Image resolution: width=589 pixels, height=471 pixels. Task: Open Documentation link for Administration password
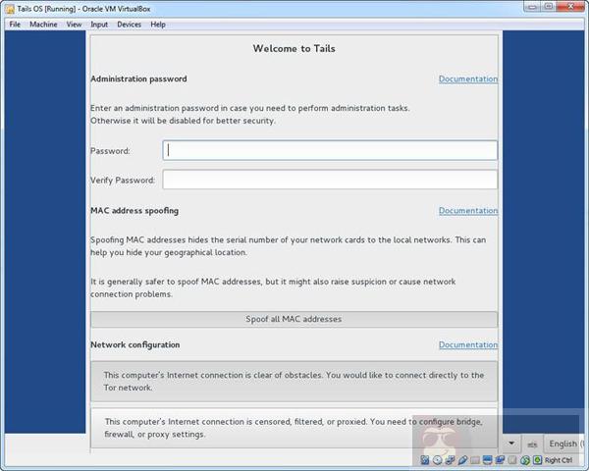click(x=467, y=79)
